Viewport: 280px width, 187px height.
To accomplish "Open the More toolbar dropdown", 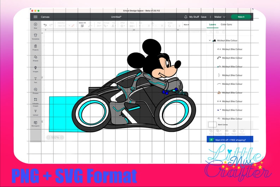I will (186, 25).
